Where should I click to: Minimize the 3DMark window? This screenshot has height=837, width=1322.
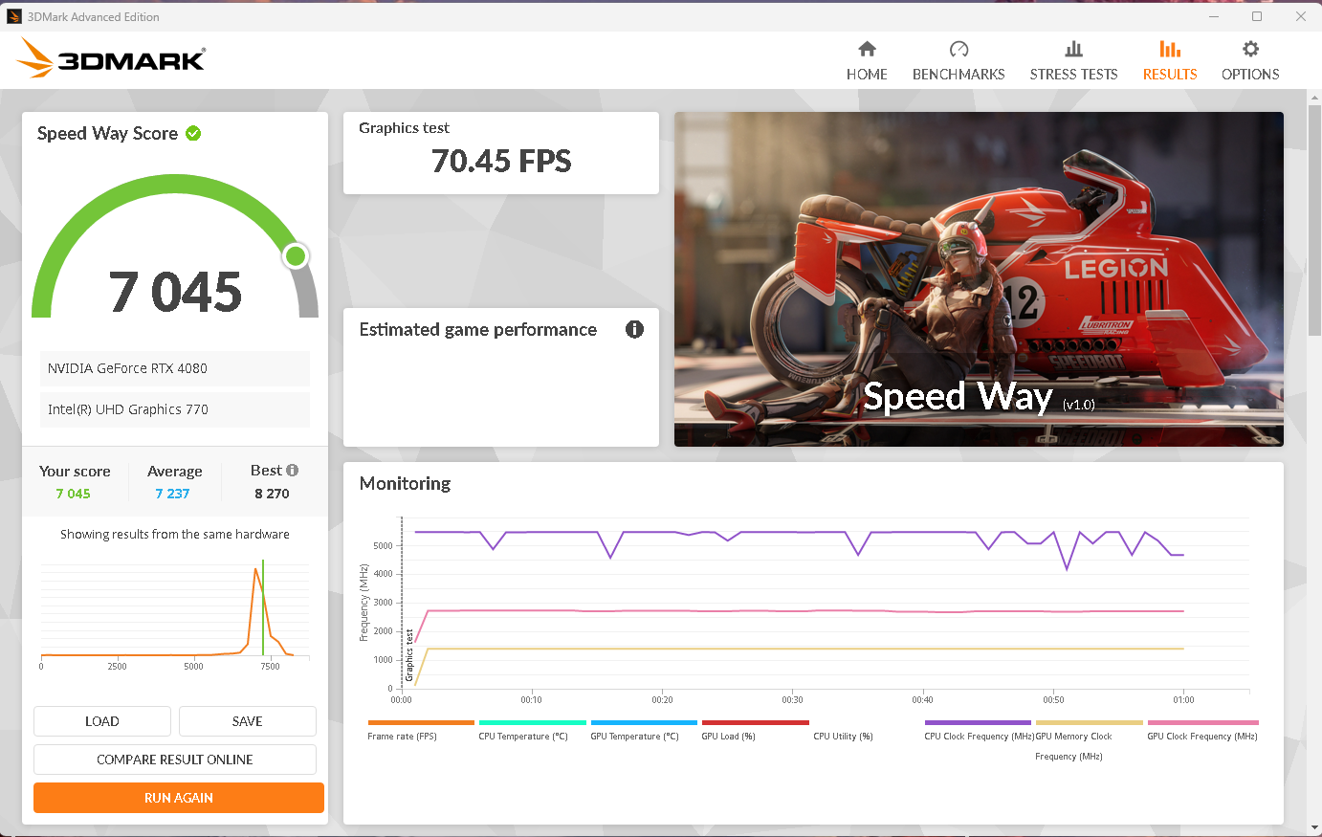click(1213, 16)
